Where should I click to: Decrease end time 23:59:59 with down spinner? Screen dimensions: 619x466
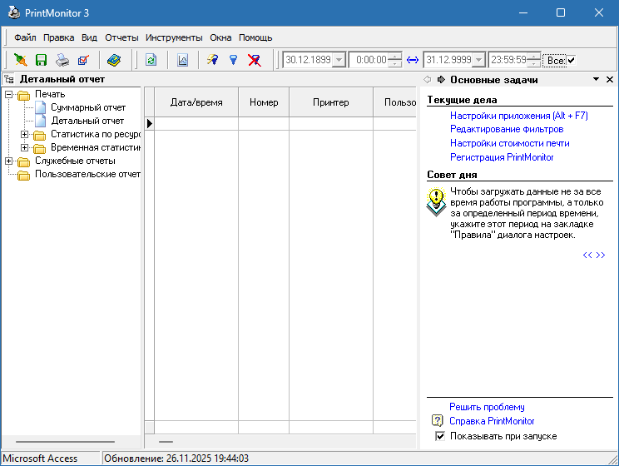pos(534,63)
